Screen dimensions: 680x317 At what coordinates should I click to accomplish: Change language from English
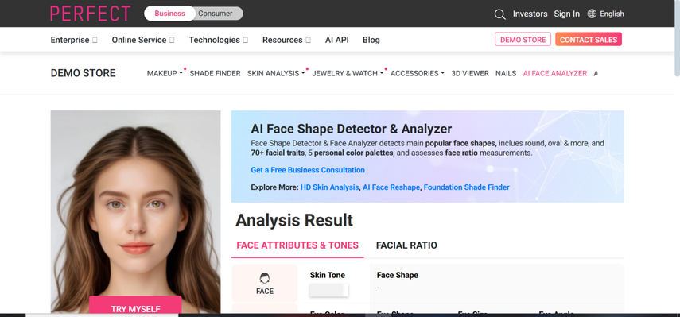pos(612,14)
